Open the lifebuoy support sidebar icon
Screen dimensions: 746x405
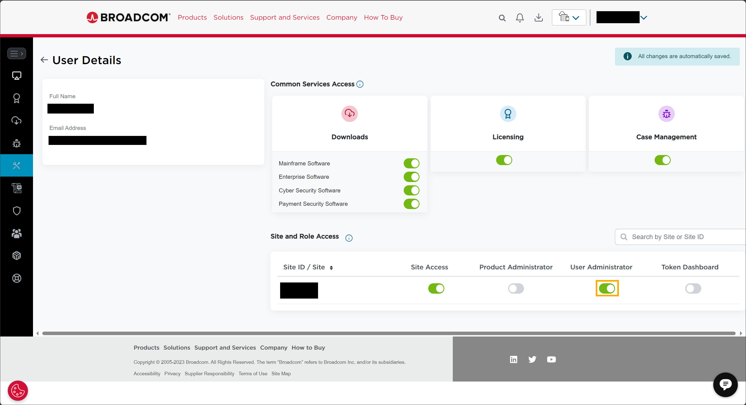17,278
